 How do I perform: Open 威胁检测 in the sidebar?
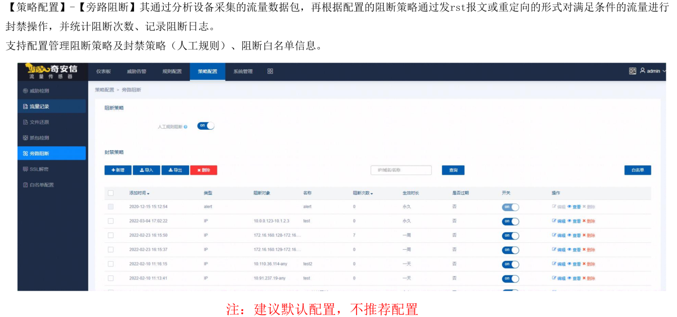click(52, 91)
